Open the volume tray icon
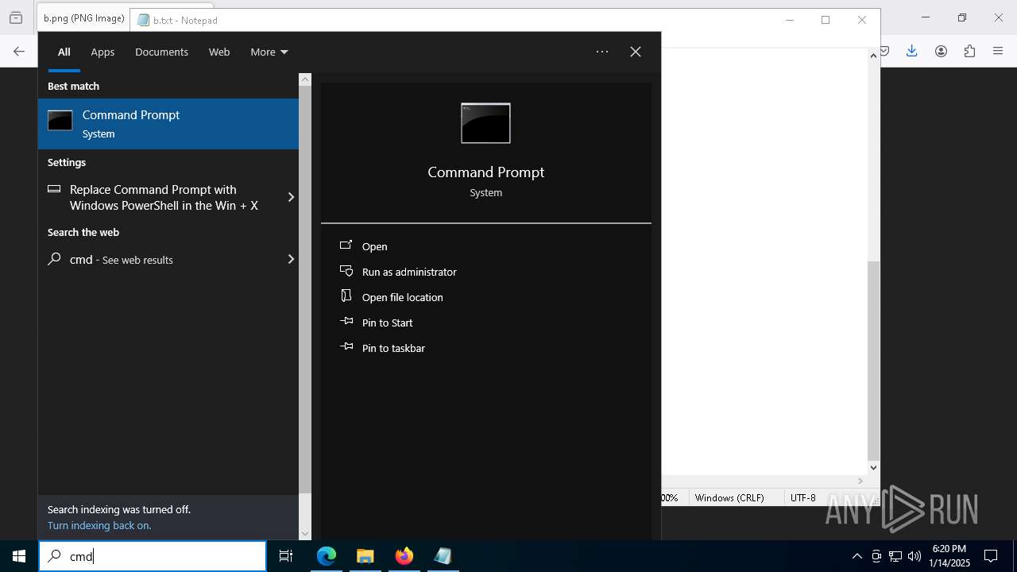This screenshot has width=1017, height=572. point(914,556)
